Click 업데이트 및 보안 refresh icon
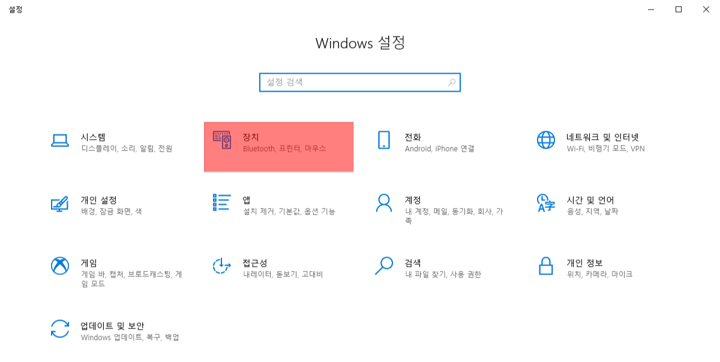Image resolution: width=720 pixels, height=362 pixels. point(59,329)
